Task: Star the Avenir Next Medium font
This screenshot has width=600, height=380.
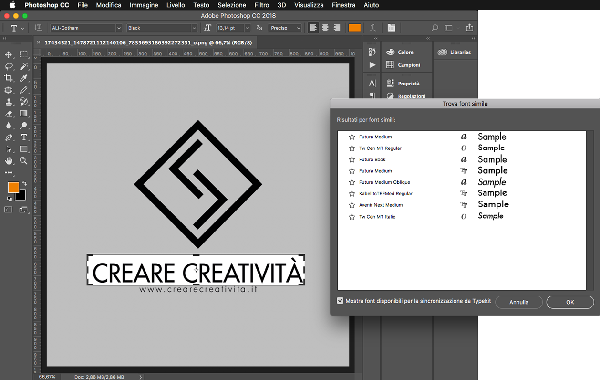Action: point(352,205)
